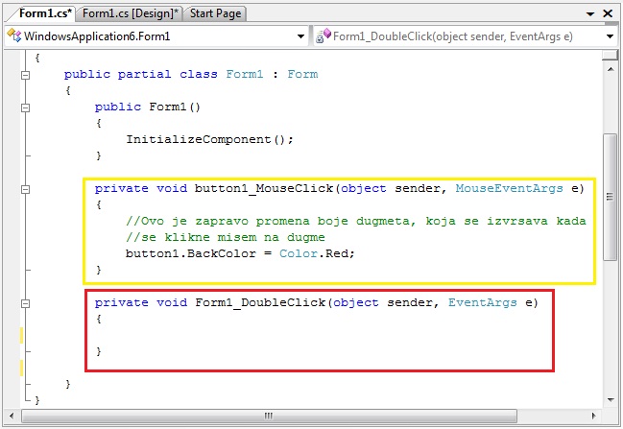Screen dimensions: 623x429
Task: Click the horizontal scrollbar thumb
Action: coord(269,416)
